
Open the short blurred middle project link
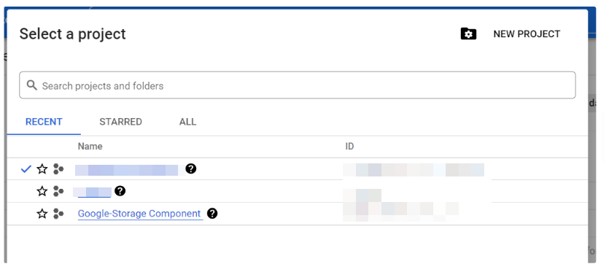[x=93, y=192]
